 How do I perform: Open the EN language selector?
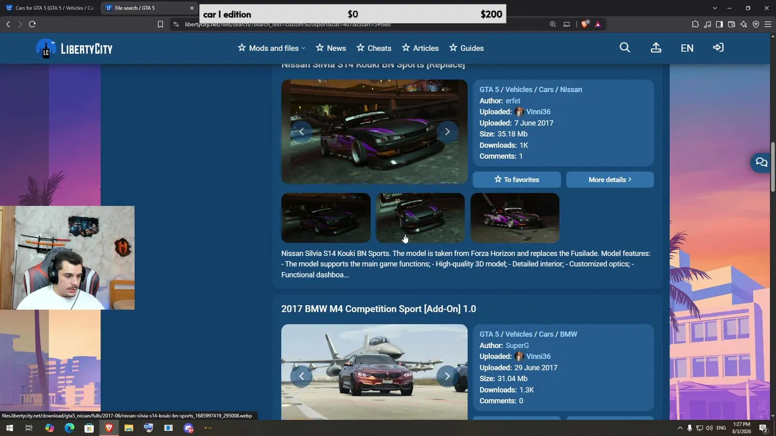pos(687,48)
